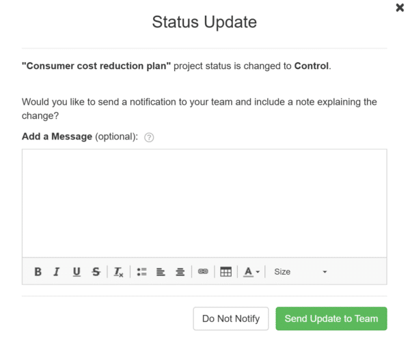This screenshot has height=343, width=410.
Task: Close the Status Update dialog
Action: click(400, 8)
